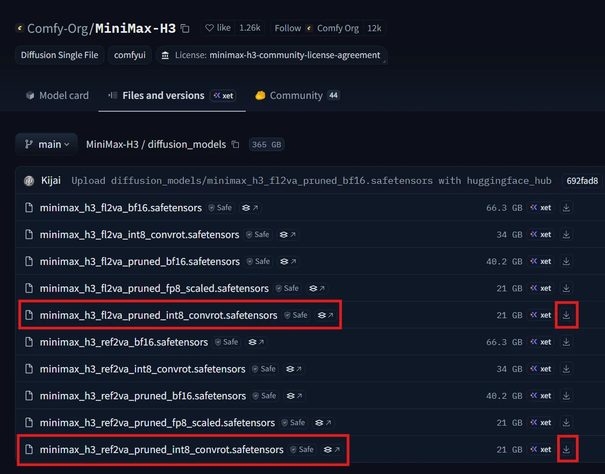Click the 44 Community discussions count
Screen dimensions: 605x474
tap(333, 95)
